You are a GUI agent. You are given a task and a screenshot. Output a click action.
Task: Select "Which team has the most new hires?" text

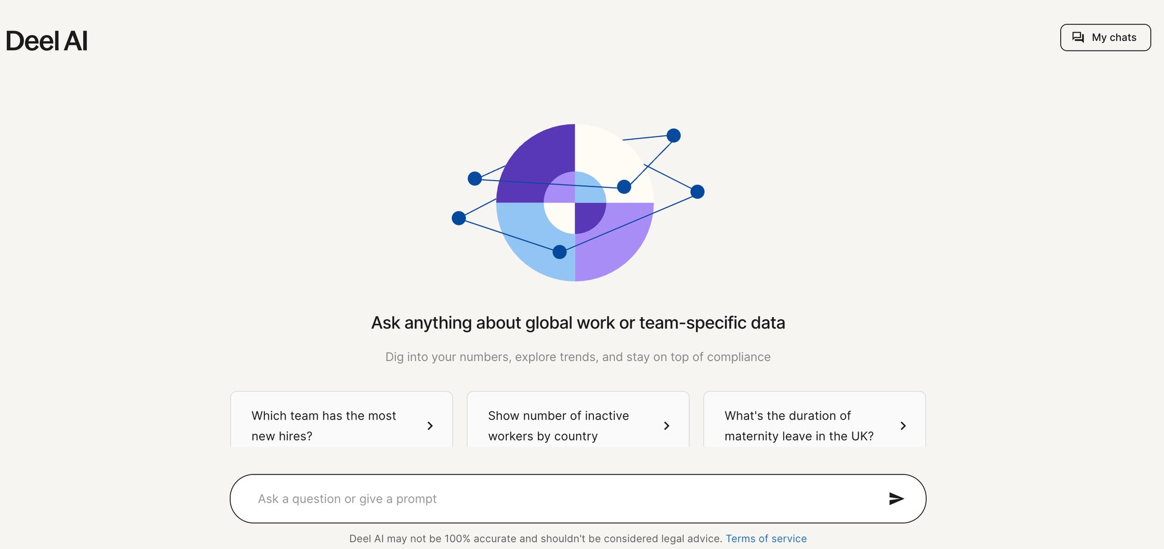[324, 426]
